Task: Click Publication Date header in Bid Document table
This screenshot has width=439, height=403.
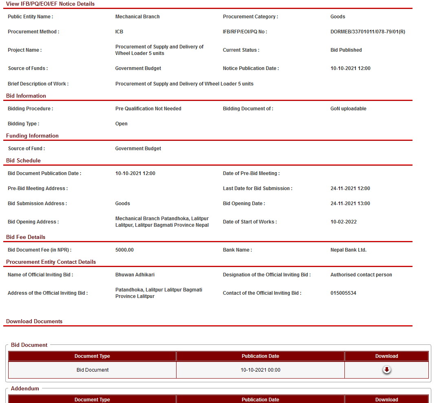Action: click(260, 356)
